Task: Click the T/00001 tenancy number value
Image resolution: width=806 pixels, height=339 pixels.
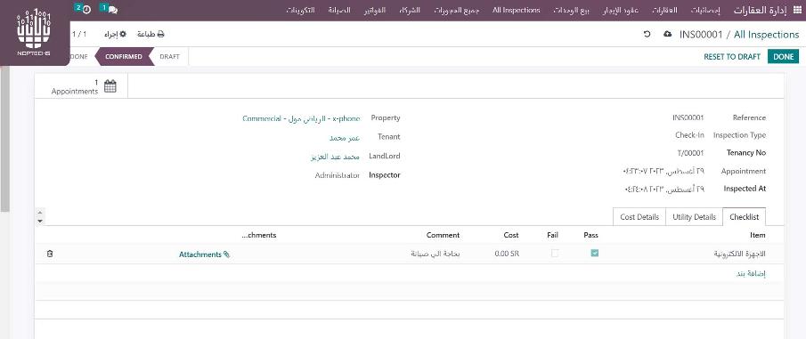Action: (690, 152)
